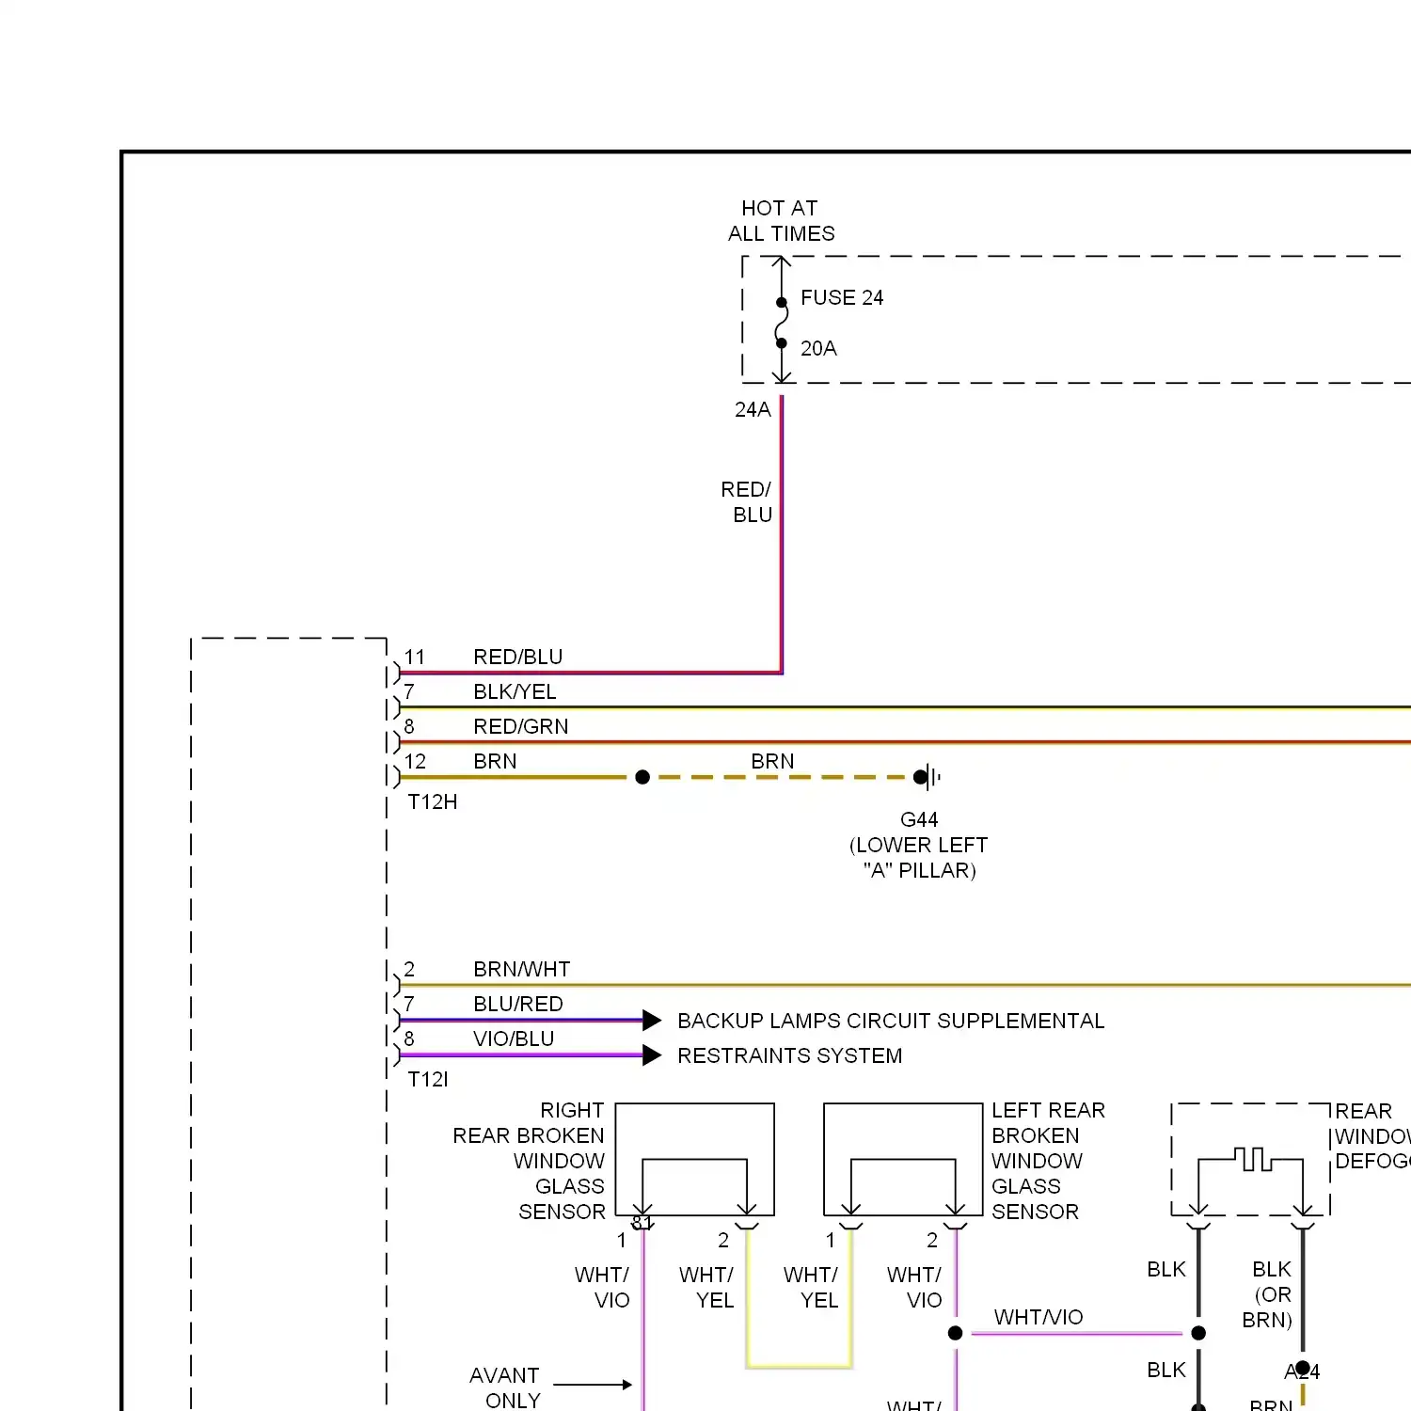Click the right rear broken window glass sensor box
The height and width of the screenshot is (1411, 1411).
(695, 1160)
